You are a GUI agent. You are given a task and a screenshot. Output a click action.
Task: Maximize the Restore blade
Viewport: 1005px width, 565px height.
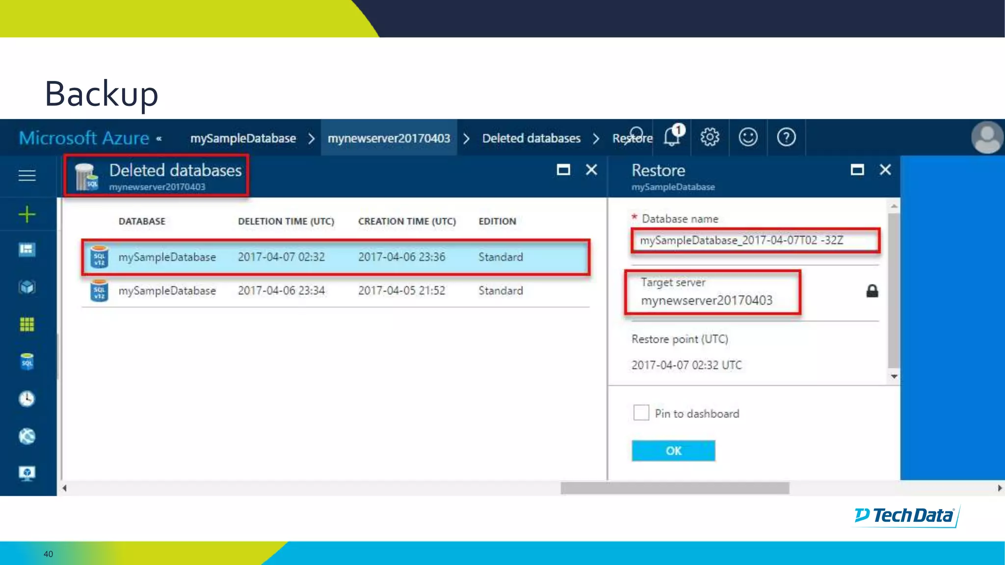pos(857,170)
